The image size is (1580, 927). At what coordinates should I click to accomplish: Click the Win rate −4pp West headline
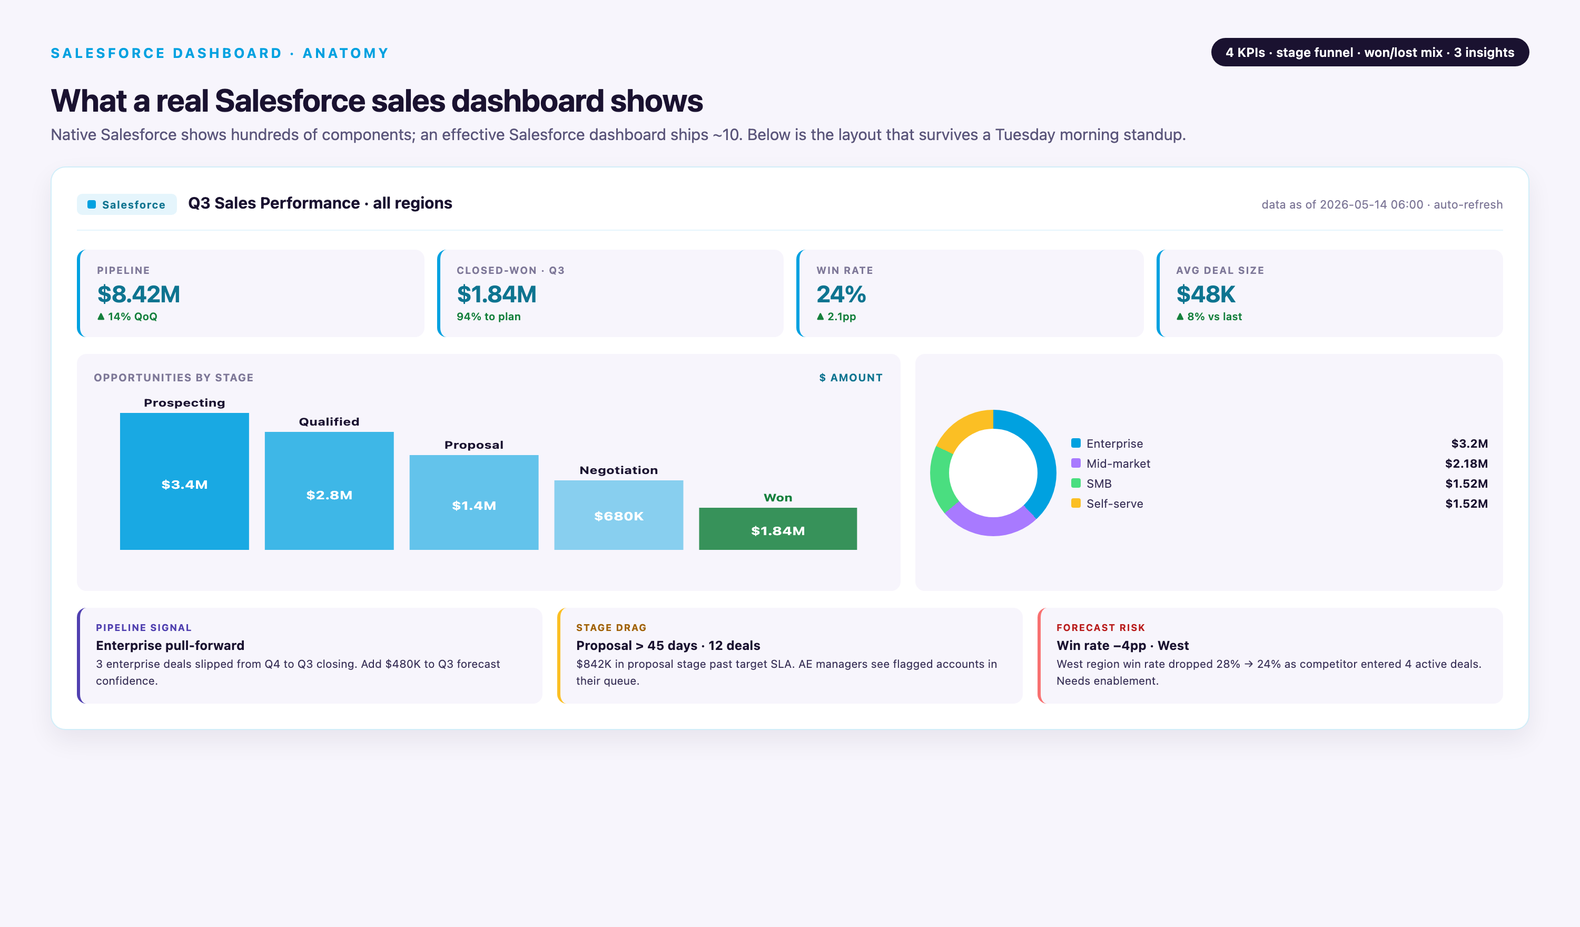[1122, 645]
